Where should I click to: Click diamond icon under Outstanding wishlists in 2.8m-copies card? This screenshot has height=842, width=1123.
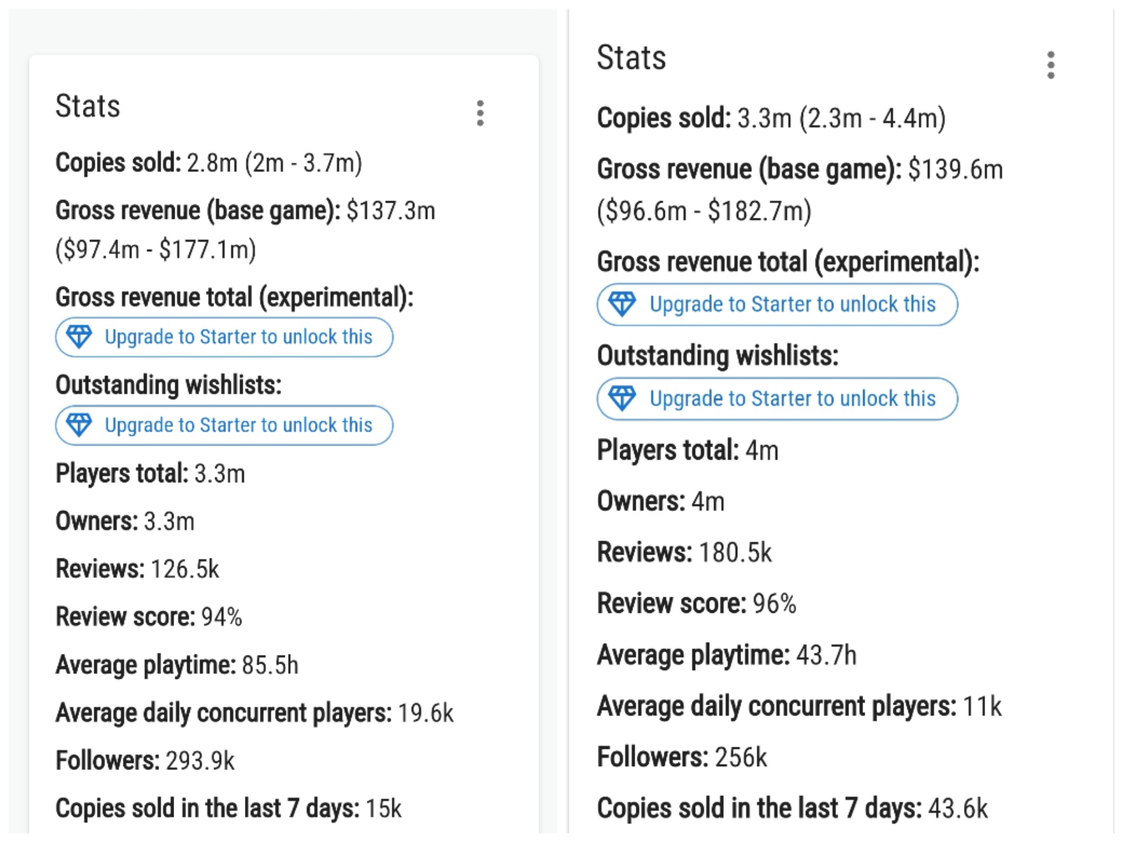[80, 425]
